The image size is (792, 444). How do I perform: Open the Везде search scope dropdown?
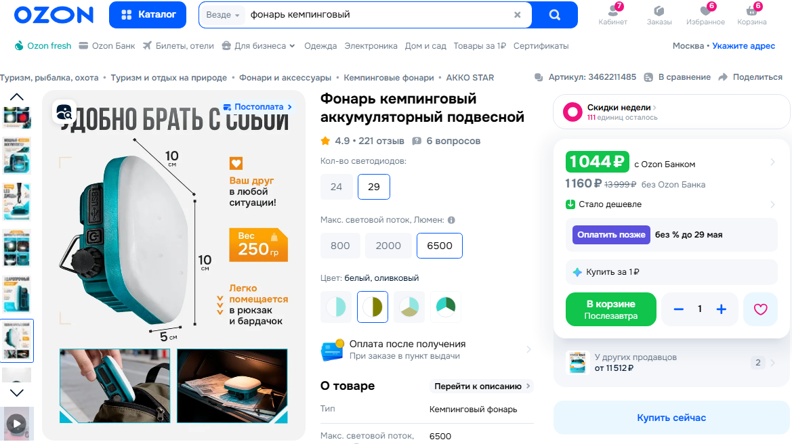pyautogui.click(x=223, y=15)
